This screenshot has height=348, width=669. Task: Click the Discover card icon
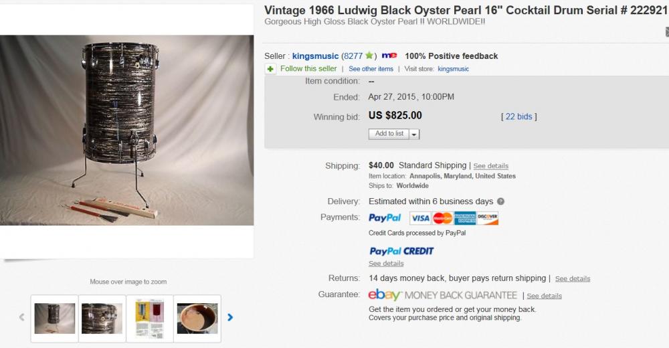[x=488, y=218]
